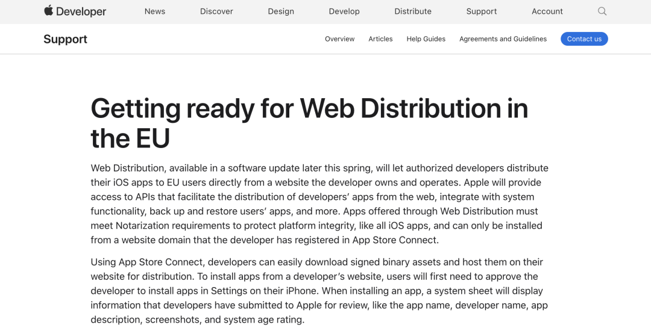Go to the Articles tab
The height and width of the screenshot is (328, 651).
(x=380, y=39)
